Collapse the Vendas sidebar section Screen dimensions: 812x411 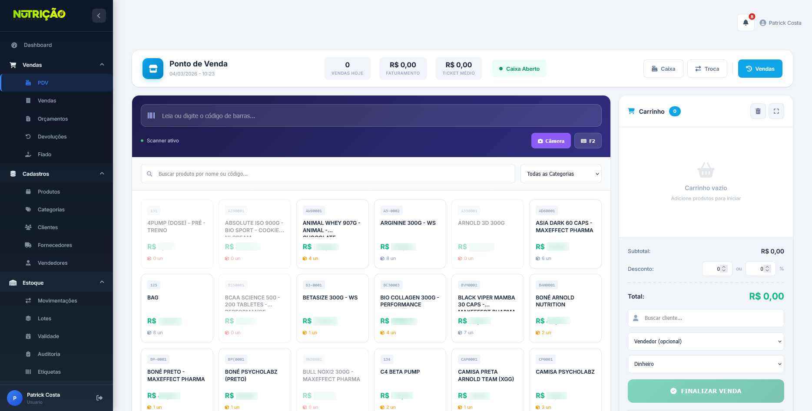pyautogui.click(x=102, y=65)
